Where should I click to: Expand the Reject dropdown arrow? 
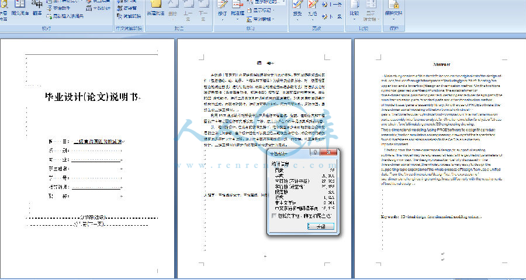[x=313, y=20]
